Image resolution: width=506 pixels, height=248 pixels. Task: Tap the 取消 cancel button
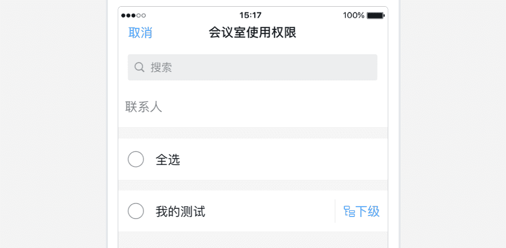(140, 33)
